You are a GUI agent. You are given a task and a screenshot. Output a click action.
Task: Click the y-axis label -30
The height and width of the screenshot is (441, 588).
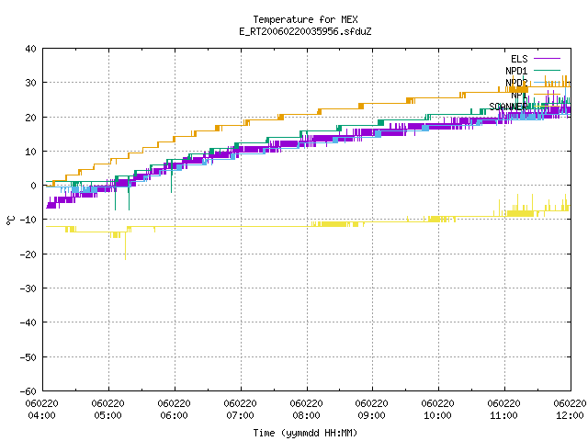pos(28,288)
